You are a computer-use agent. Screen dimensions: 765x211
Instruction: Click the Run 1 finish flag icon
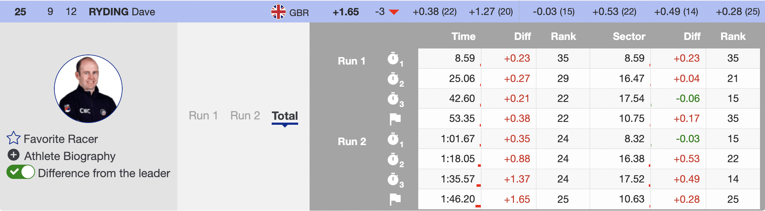coord(395,119)
